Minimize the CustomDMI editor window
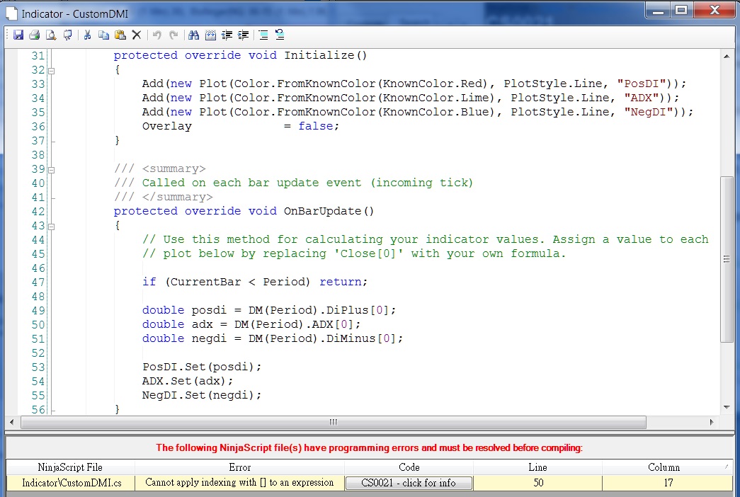This screenshot has width=740, height=497. 659,10
